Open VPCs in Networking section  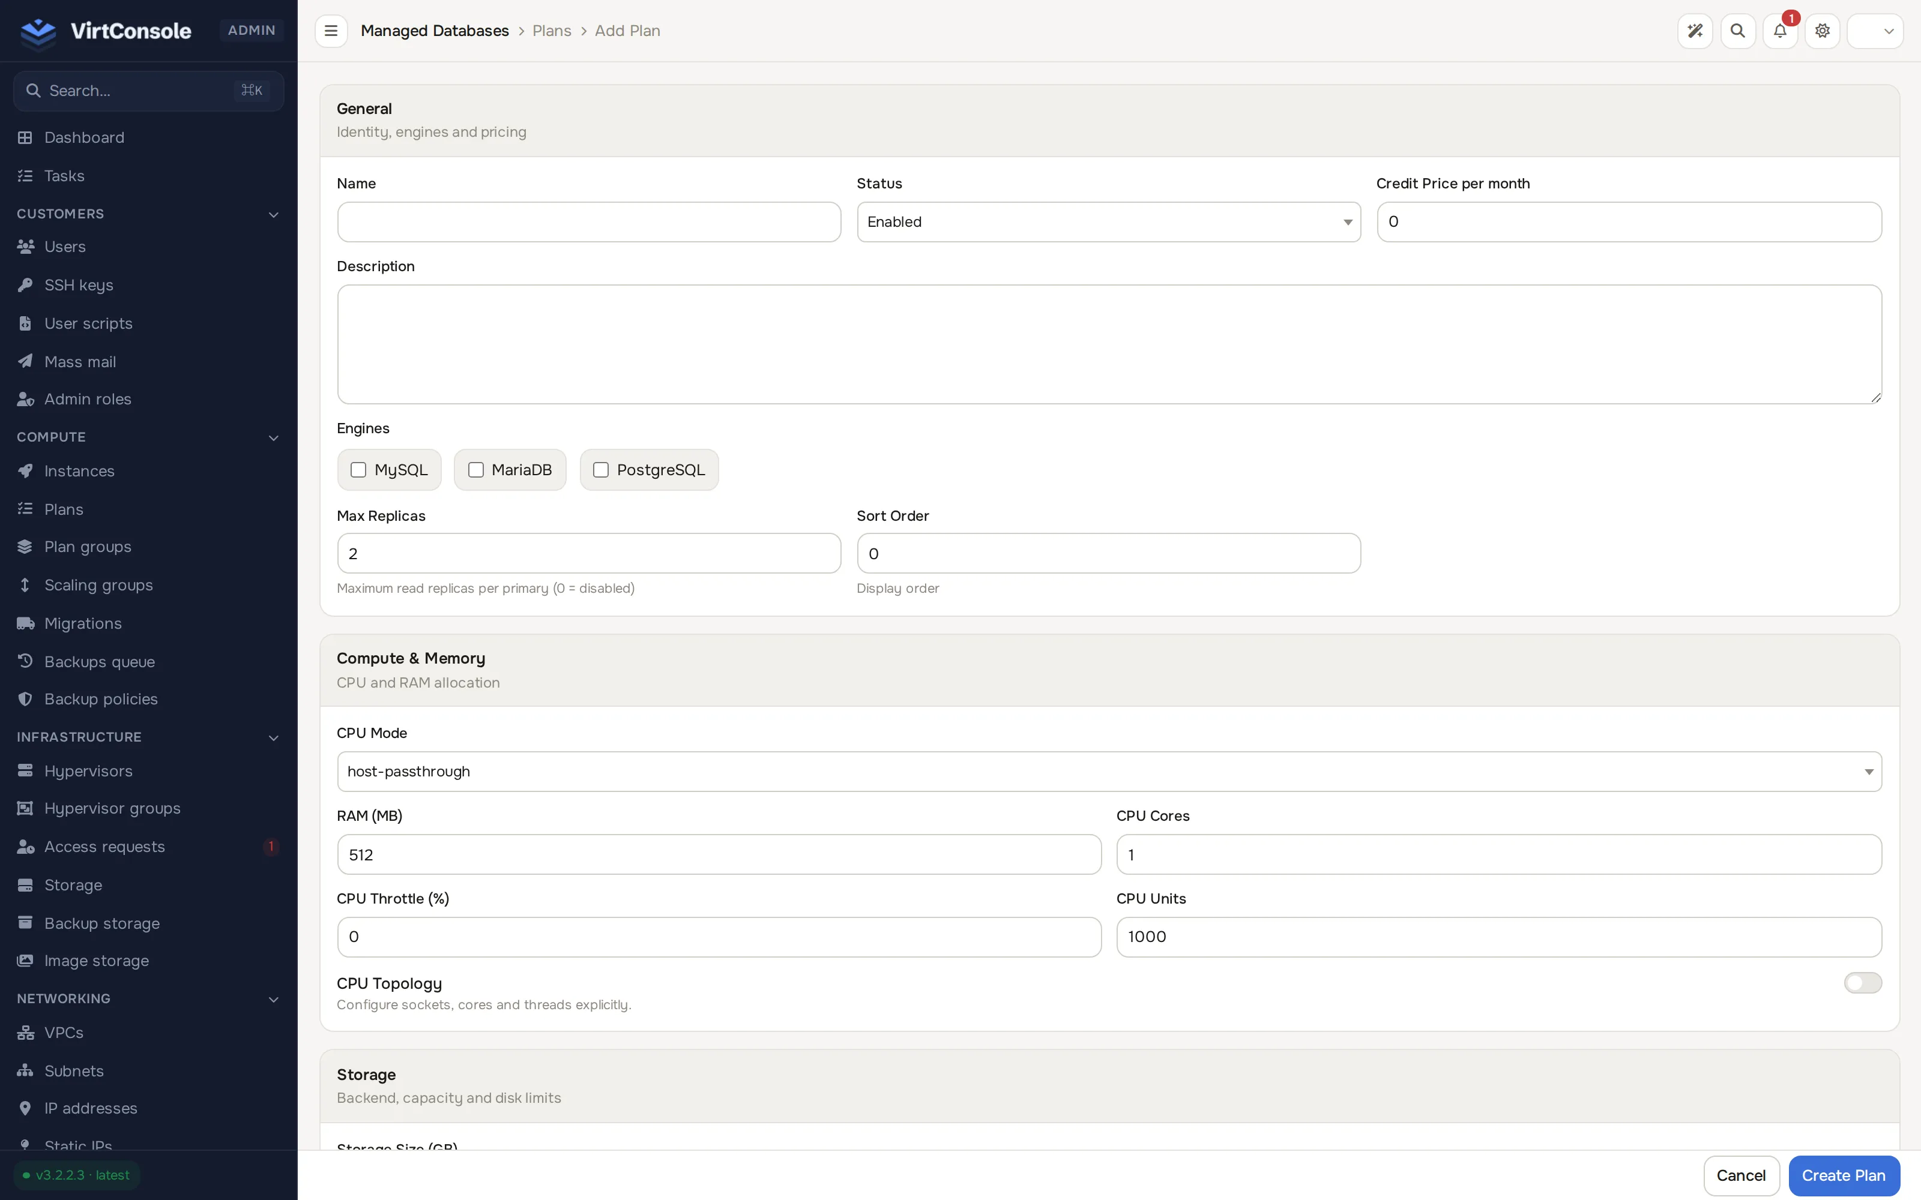click(148, 1033)
